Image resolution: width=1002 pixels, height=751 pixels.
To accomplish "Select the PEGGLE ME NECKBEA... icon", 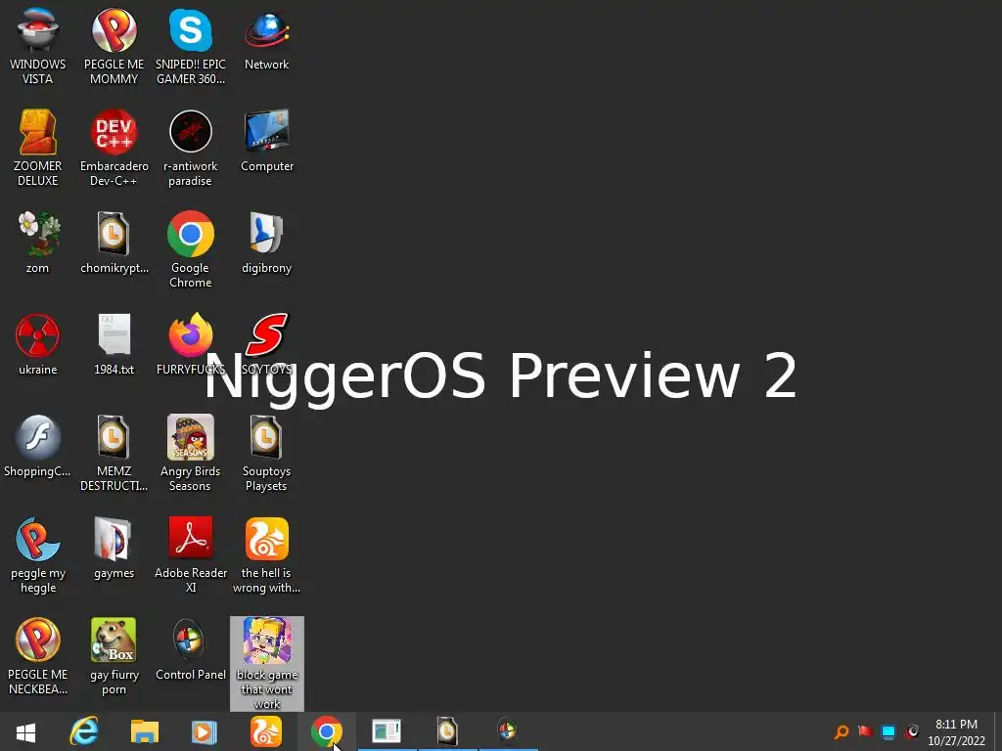I will click(x=38, y=656).
